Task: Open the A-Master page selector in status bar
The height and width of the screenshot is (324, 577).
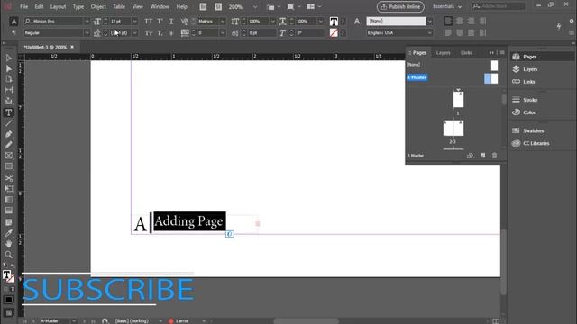Action: click(x=74, y=320)
